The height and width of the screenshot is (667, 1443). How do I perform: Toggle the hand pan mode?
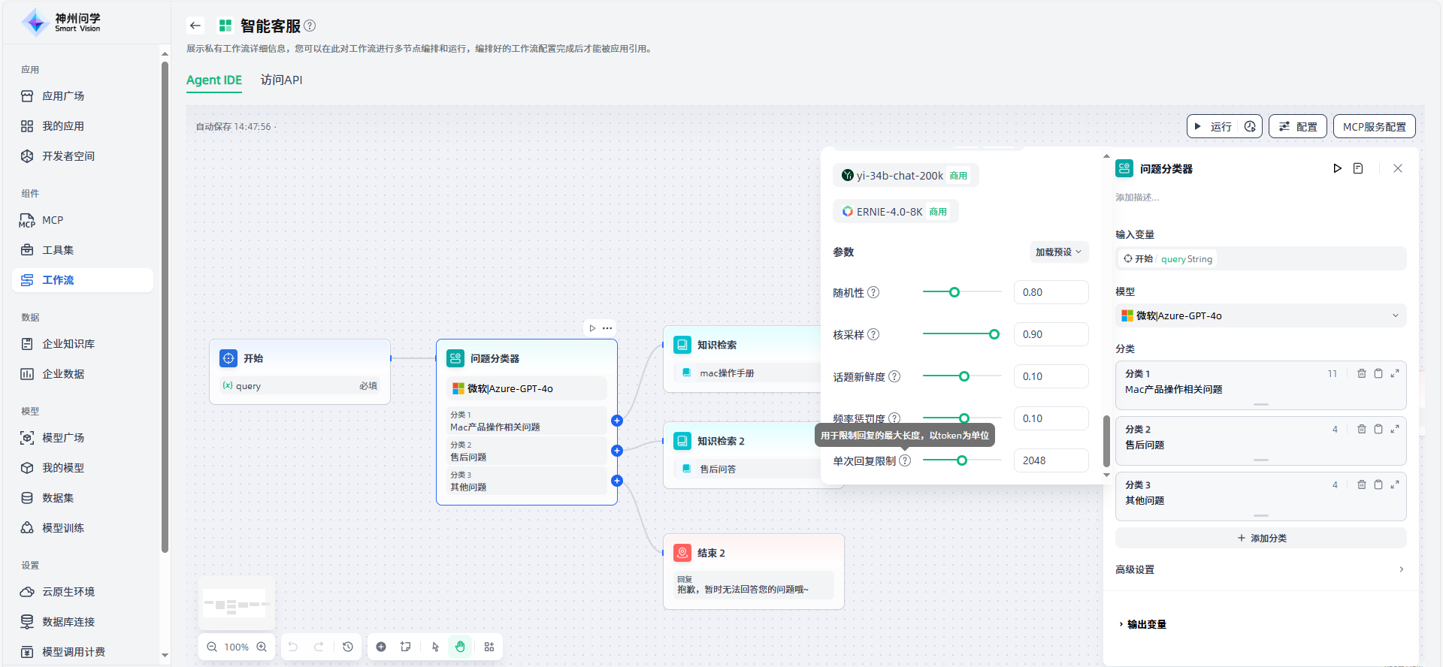click(460, 647)
